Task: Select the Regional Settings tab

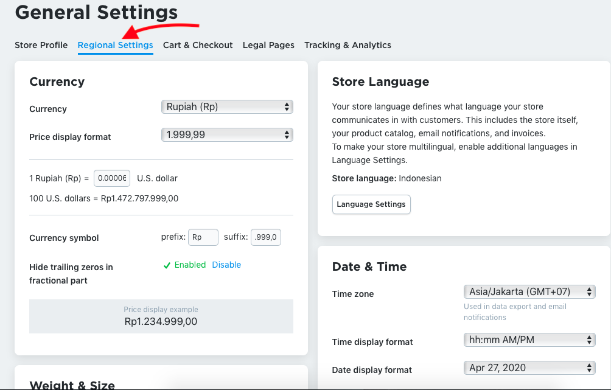Action: [x=115, y=45]
